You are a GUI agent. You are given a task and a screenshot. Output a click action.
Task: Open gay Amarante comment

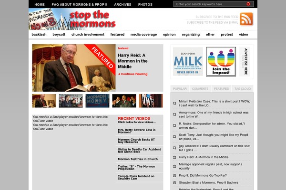click(x=214, y=148)
